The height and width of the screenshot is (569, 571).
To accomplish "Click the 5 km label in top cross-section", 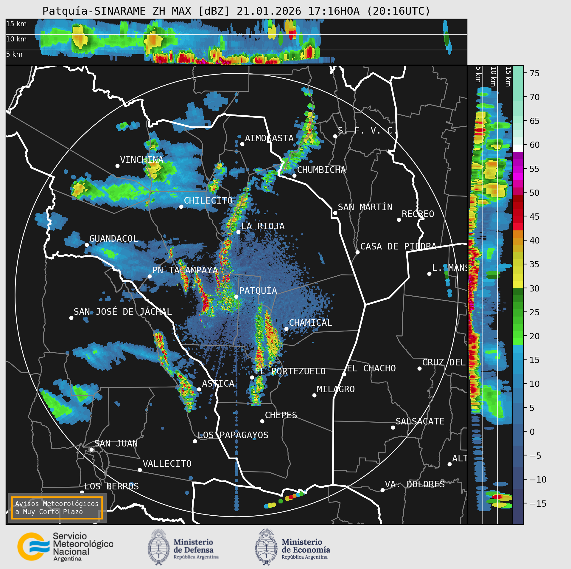I will click(x=14, y=54).
